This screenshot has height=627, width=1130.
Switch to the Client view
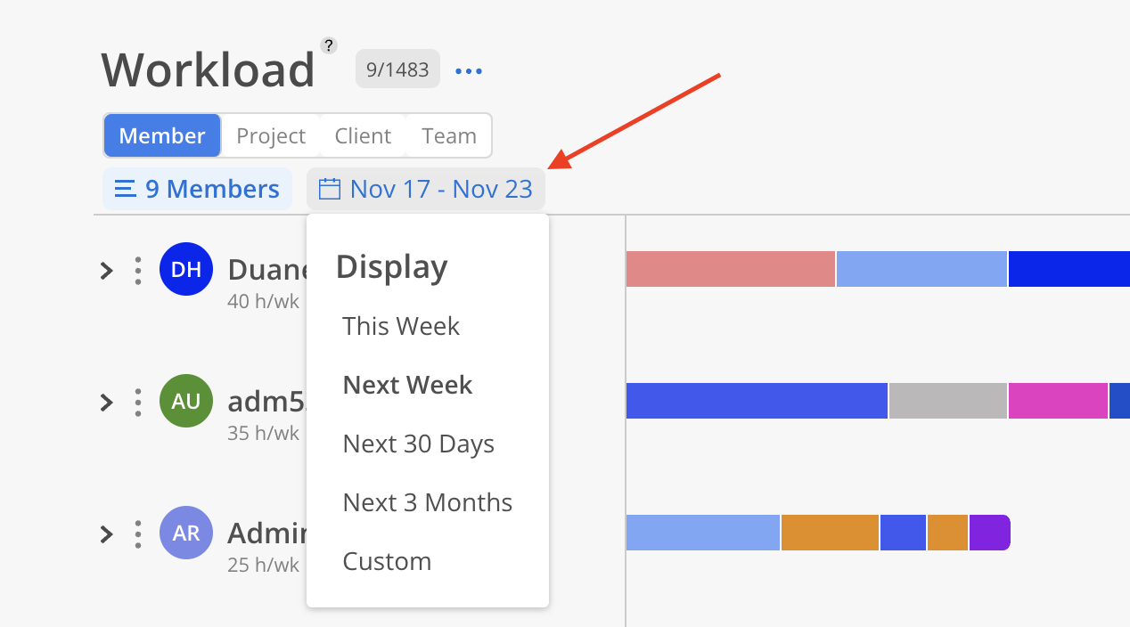tap(363, 135)
